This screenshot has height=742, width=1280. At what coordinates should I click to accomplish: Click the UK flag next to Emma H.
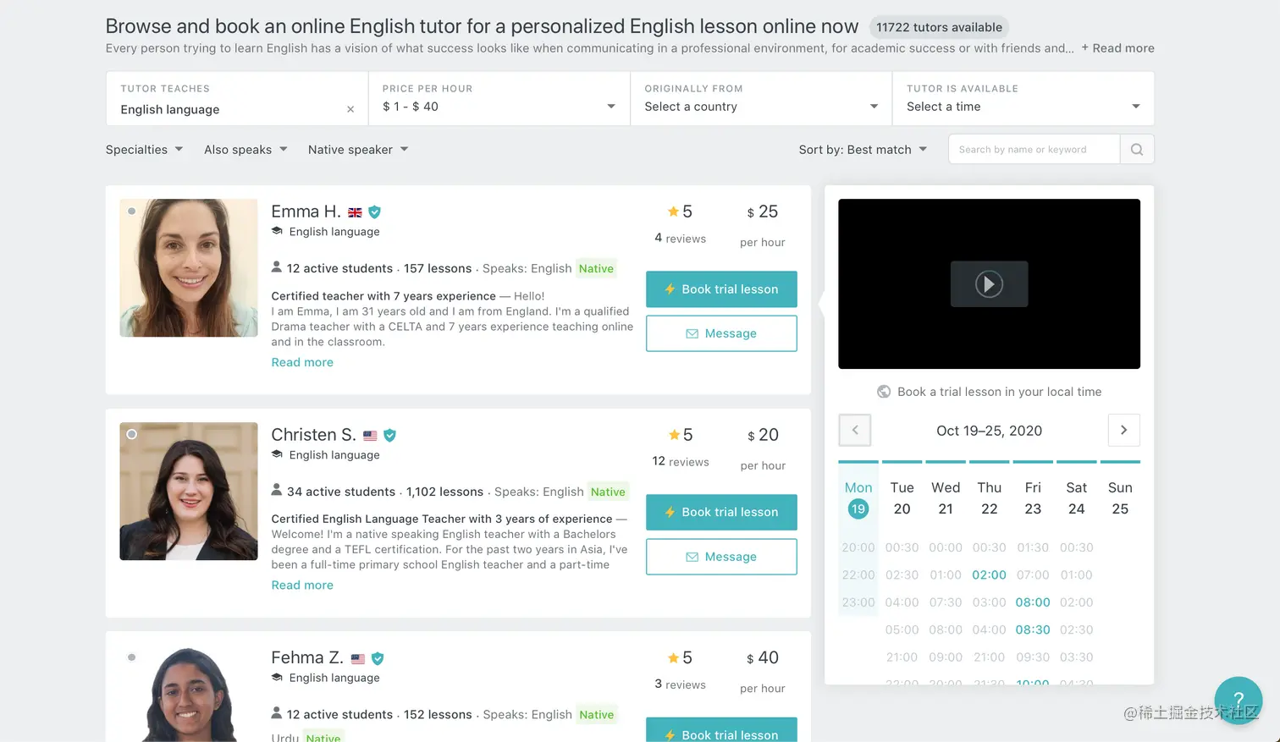pos(355,212)
